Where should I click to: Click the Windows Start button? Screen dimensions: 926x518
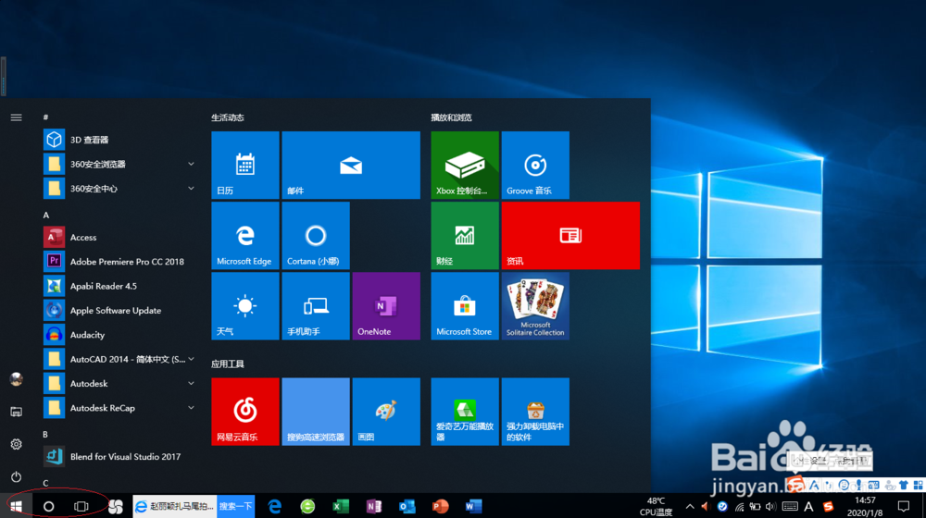click(16, 506)
